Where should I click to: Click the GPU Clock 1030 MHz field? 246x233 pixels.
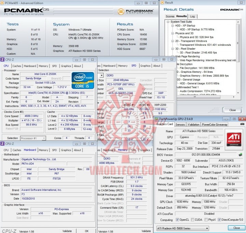[182, 202]
